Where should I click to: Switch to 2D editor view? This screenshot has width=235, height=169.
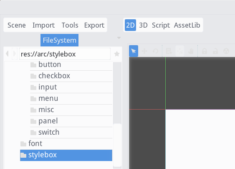(130, 25)
